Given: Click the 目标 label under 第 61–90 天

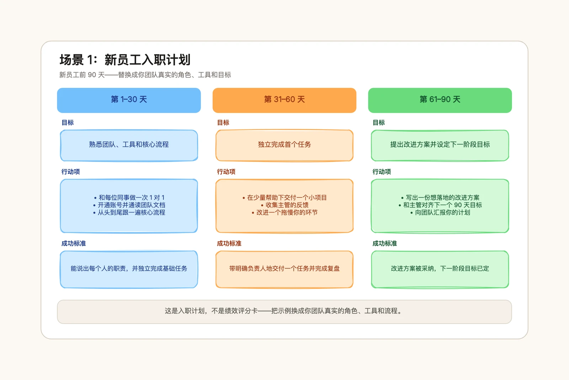Looking at the screenshot, I should (379, 123).
